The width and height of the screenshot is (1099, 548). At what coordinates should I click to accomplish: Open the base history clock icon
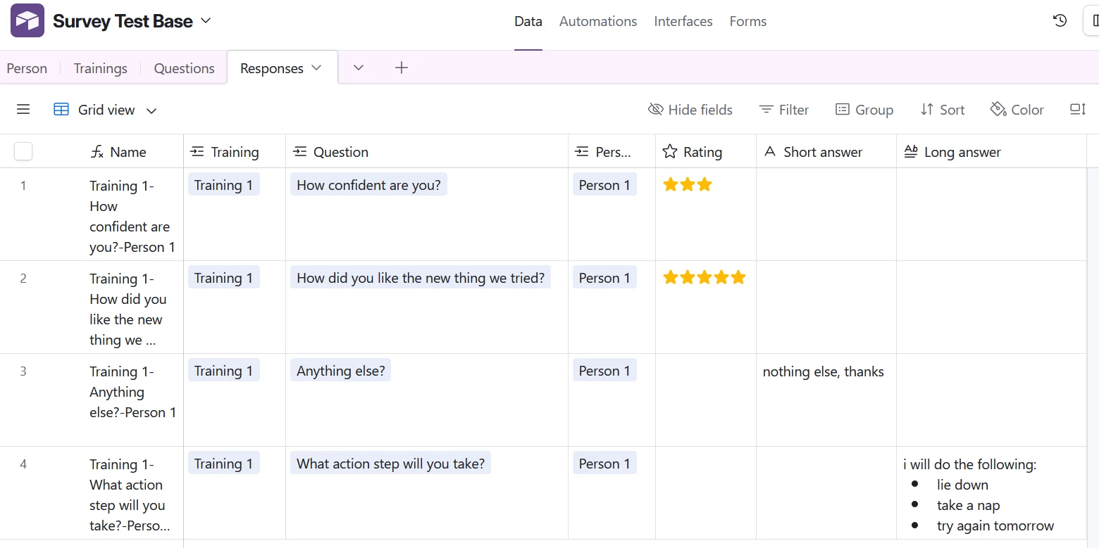coord(1060,21)
